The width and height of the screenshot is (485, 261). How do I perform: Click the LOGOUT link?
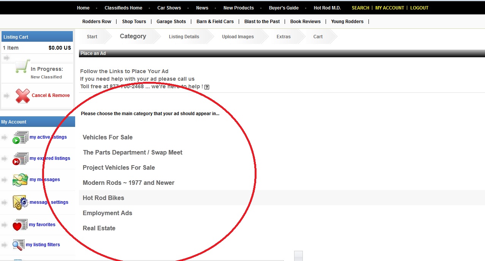pyautogui.click(x=419, y=8)
